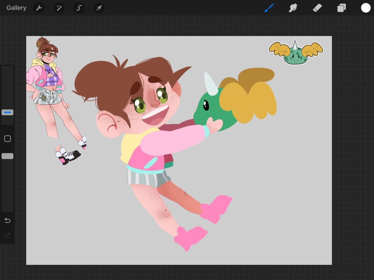The height and width of the screenshot is (280, 374).
Task: Activate the Transform arrow tool
Action: 99,8
